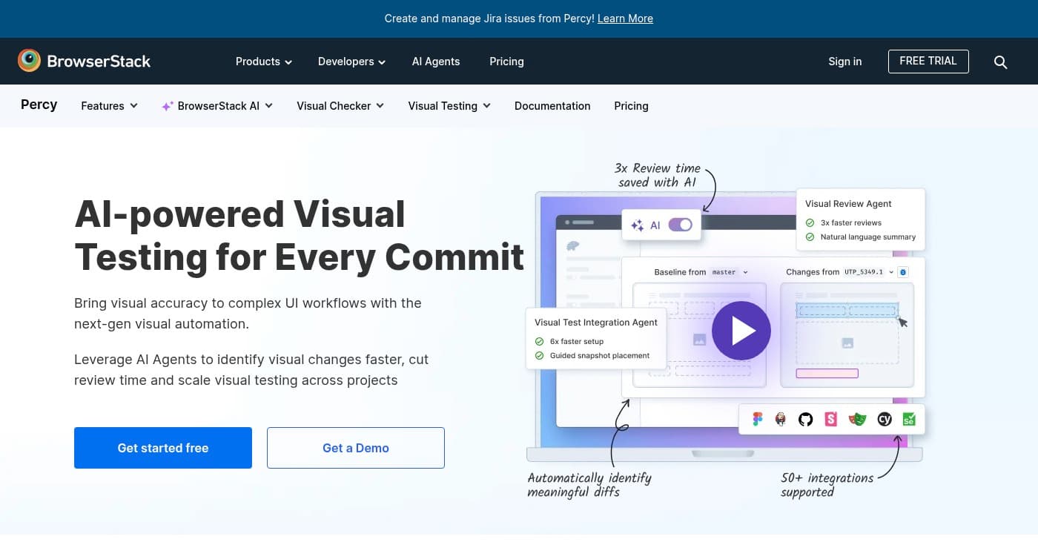Click the Playwright masks icon
The height and width of the screenshot is (545, 1038).
[858, 419]
